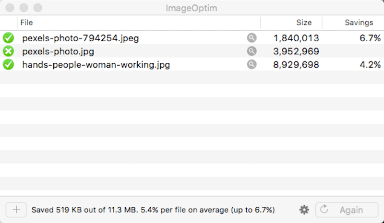Screen dimensions: 384x223
Task: Click green checkmark for pexels-photo-794254.jpeg
Action: (x=8, y=38)
